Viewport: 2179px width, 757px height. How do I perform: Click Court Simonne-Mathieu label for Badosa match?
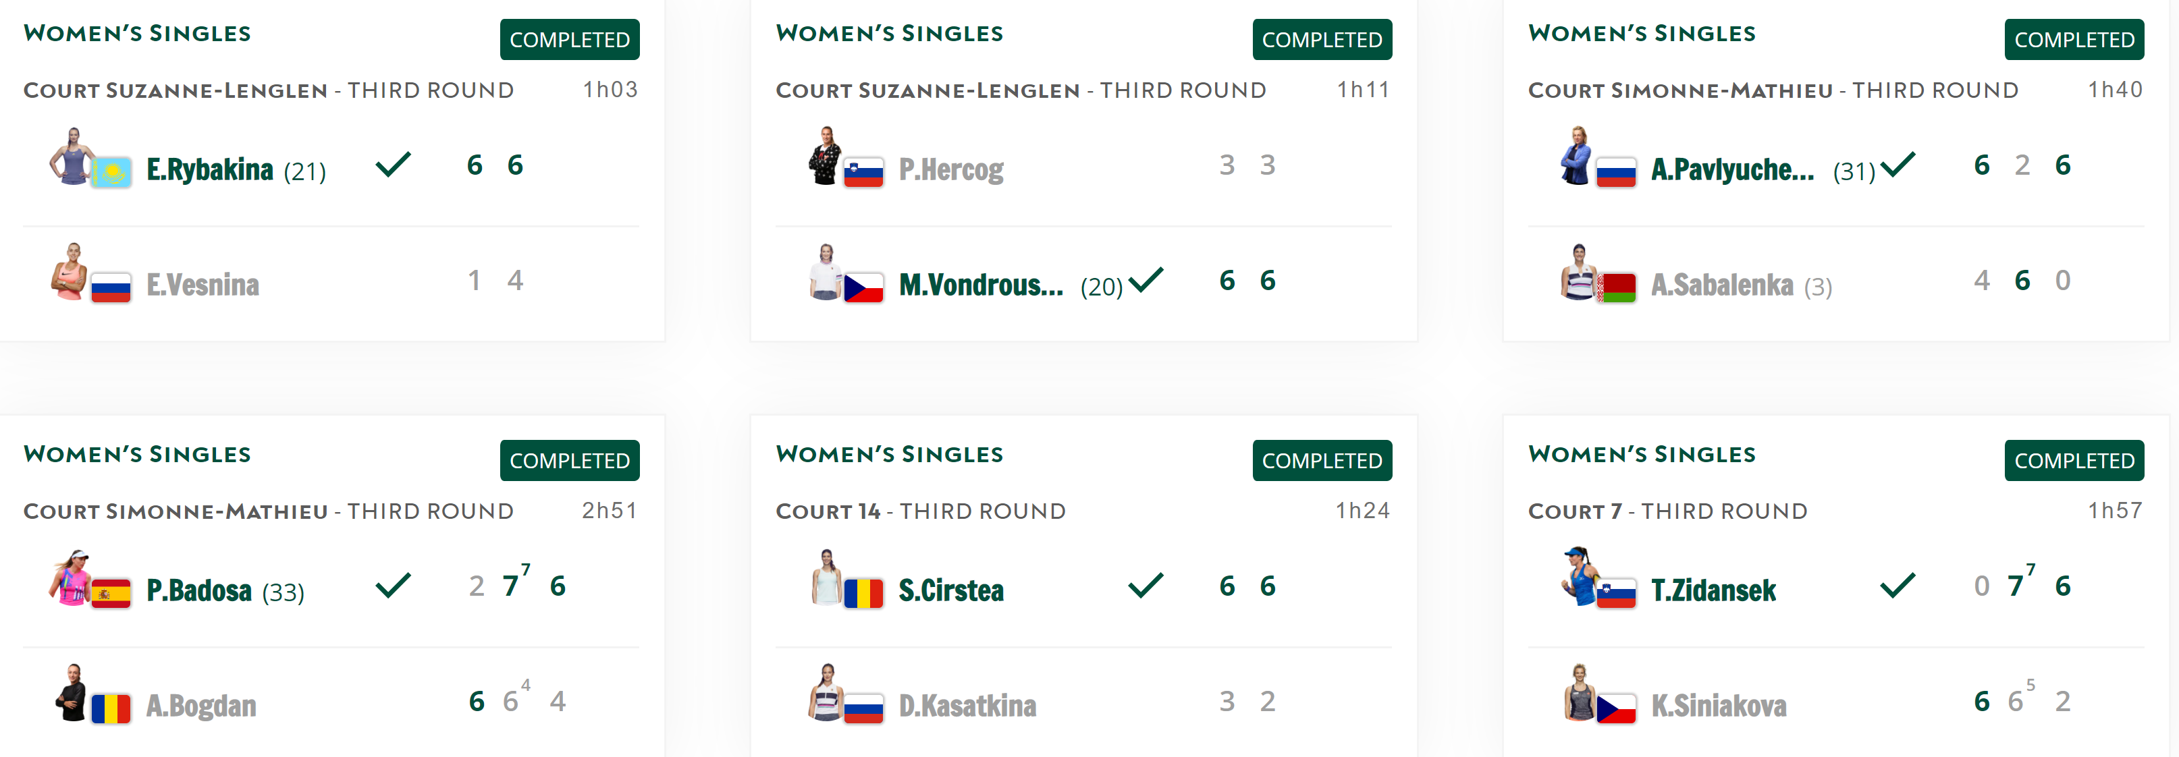(175, 511)
